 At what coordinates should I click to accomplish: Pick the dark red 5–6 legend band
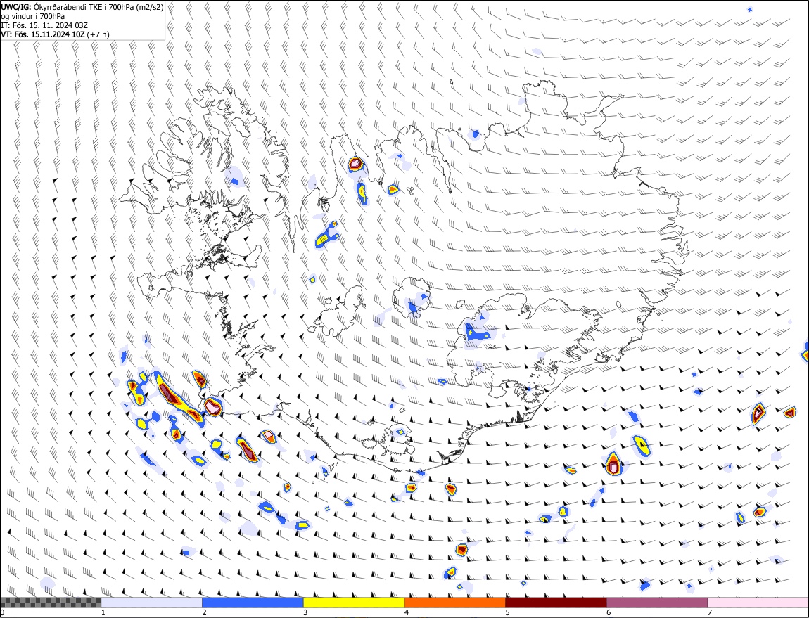(x=556, y=603)
